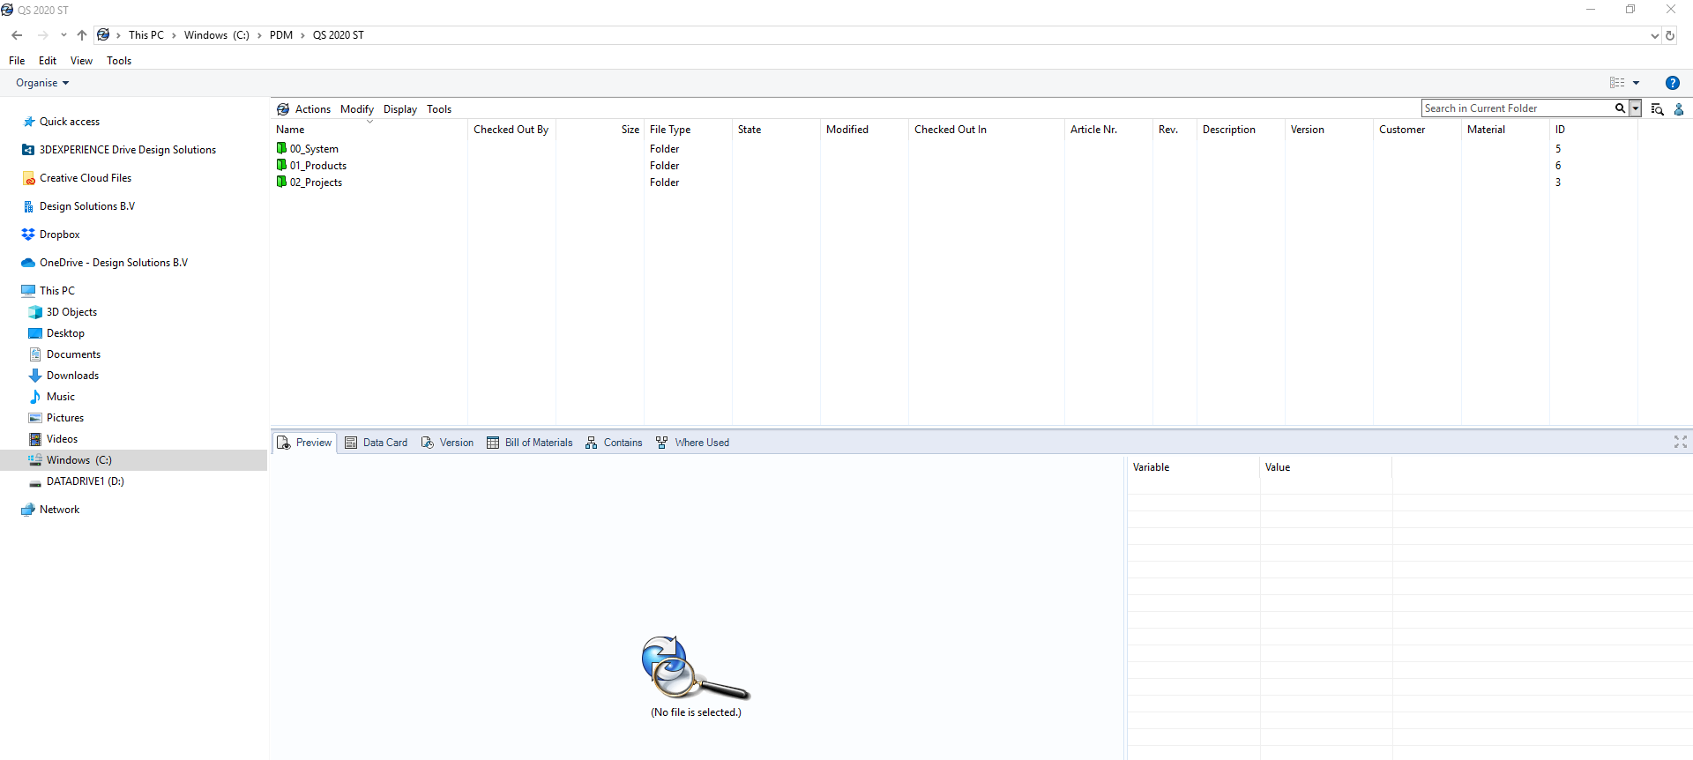Select the 01_Products folder icon

tap(282, 165)
